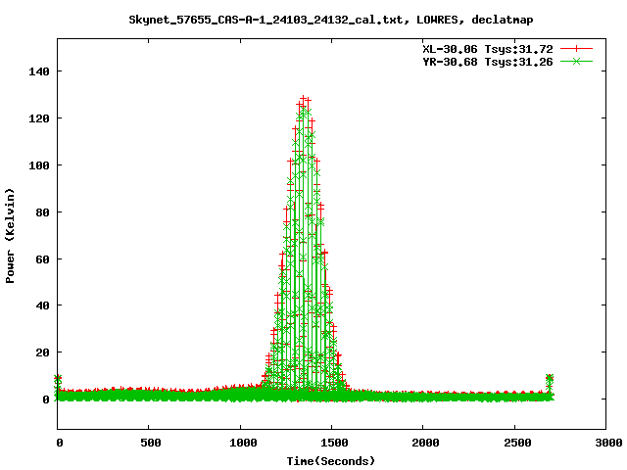627x470 pixels.
Task: Click the red XL legend line sample
Action: (x=576, y=49)
